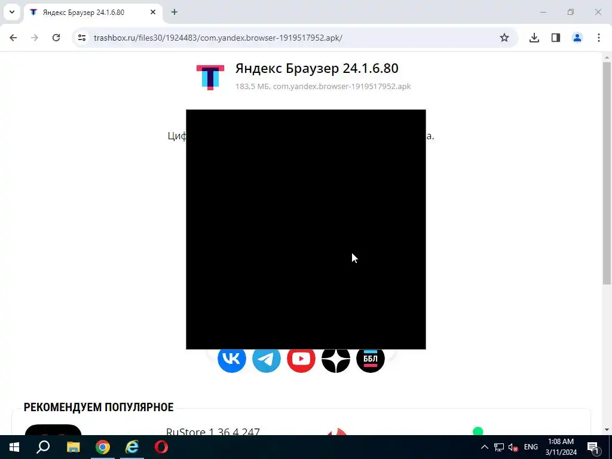Click the scrollbar down arrow
Image resolution: width=612 pixels, height=459 pixels.
click(x=607, y=430)
